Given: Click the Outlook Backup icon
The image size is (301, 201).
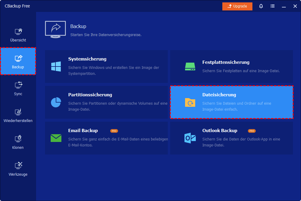Looking at the screenshot, I should (190, 138).
